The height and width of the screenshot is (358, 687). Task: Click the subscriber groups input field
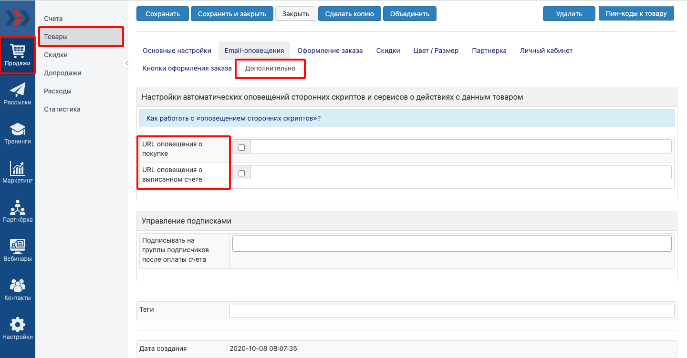(452, 244)
